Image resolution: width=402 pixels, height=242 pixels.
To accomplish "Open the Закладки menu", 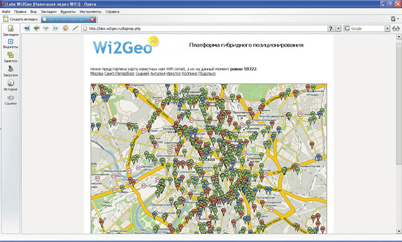I will [48, 11].
